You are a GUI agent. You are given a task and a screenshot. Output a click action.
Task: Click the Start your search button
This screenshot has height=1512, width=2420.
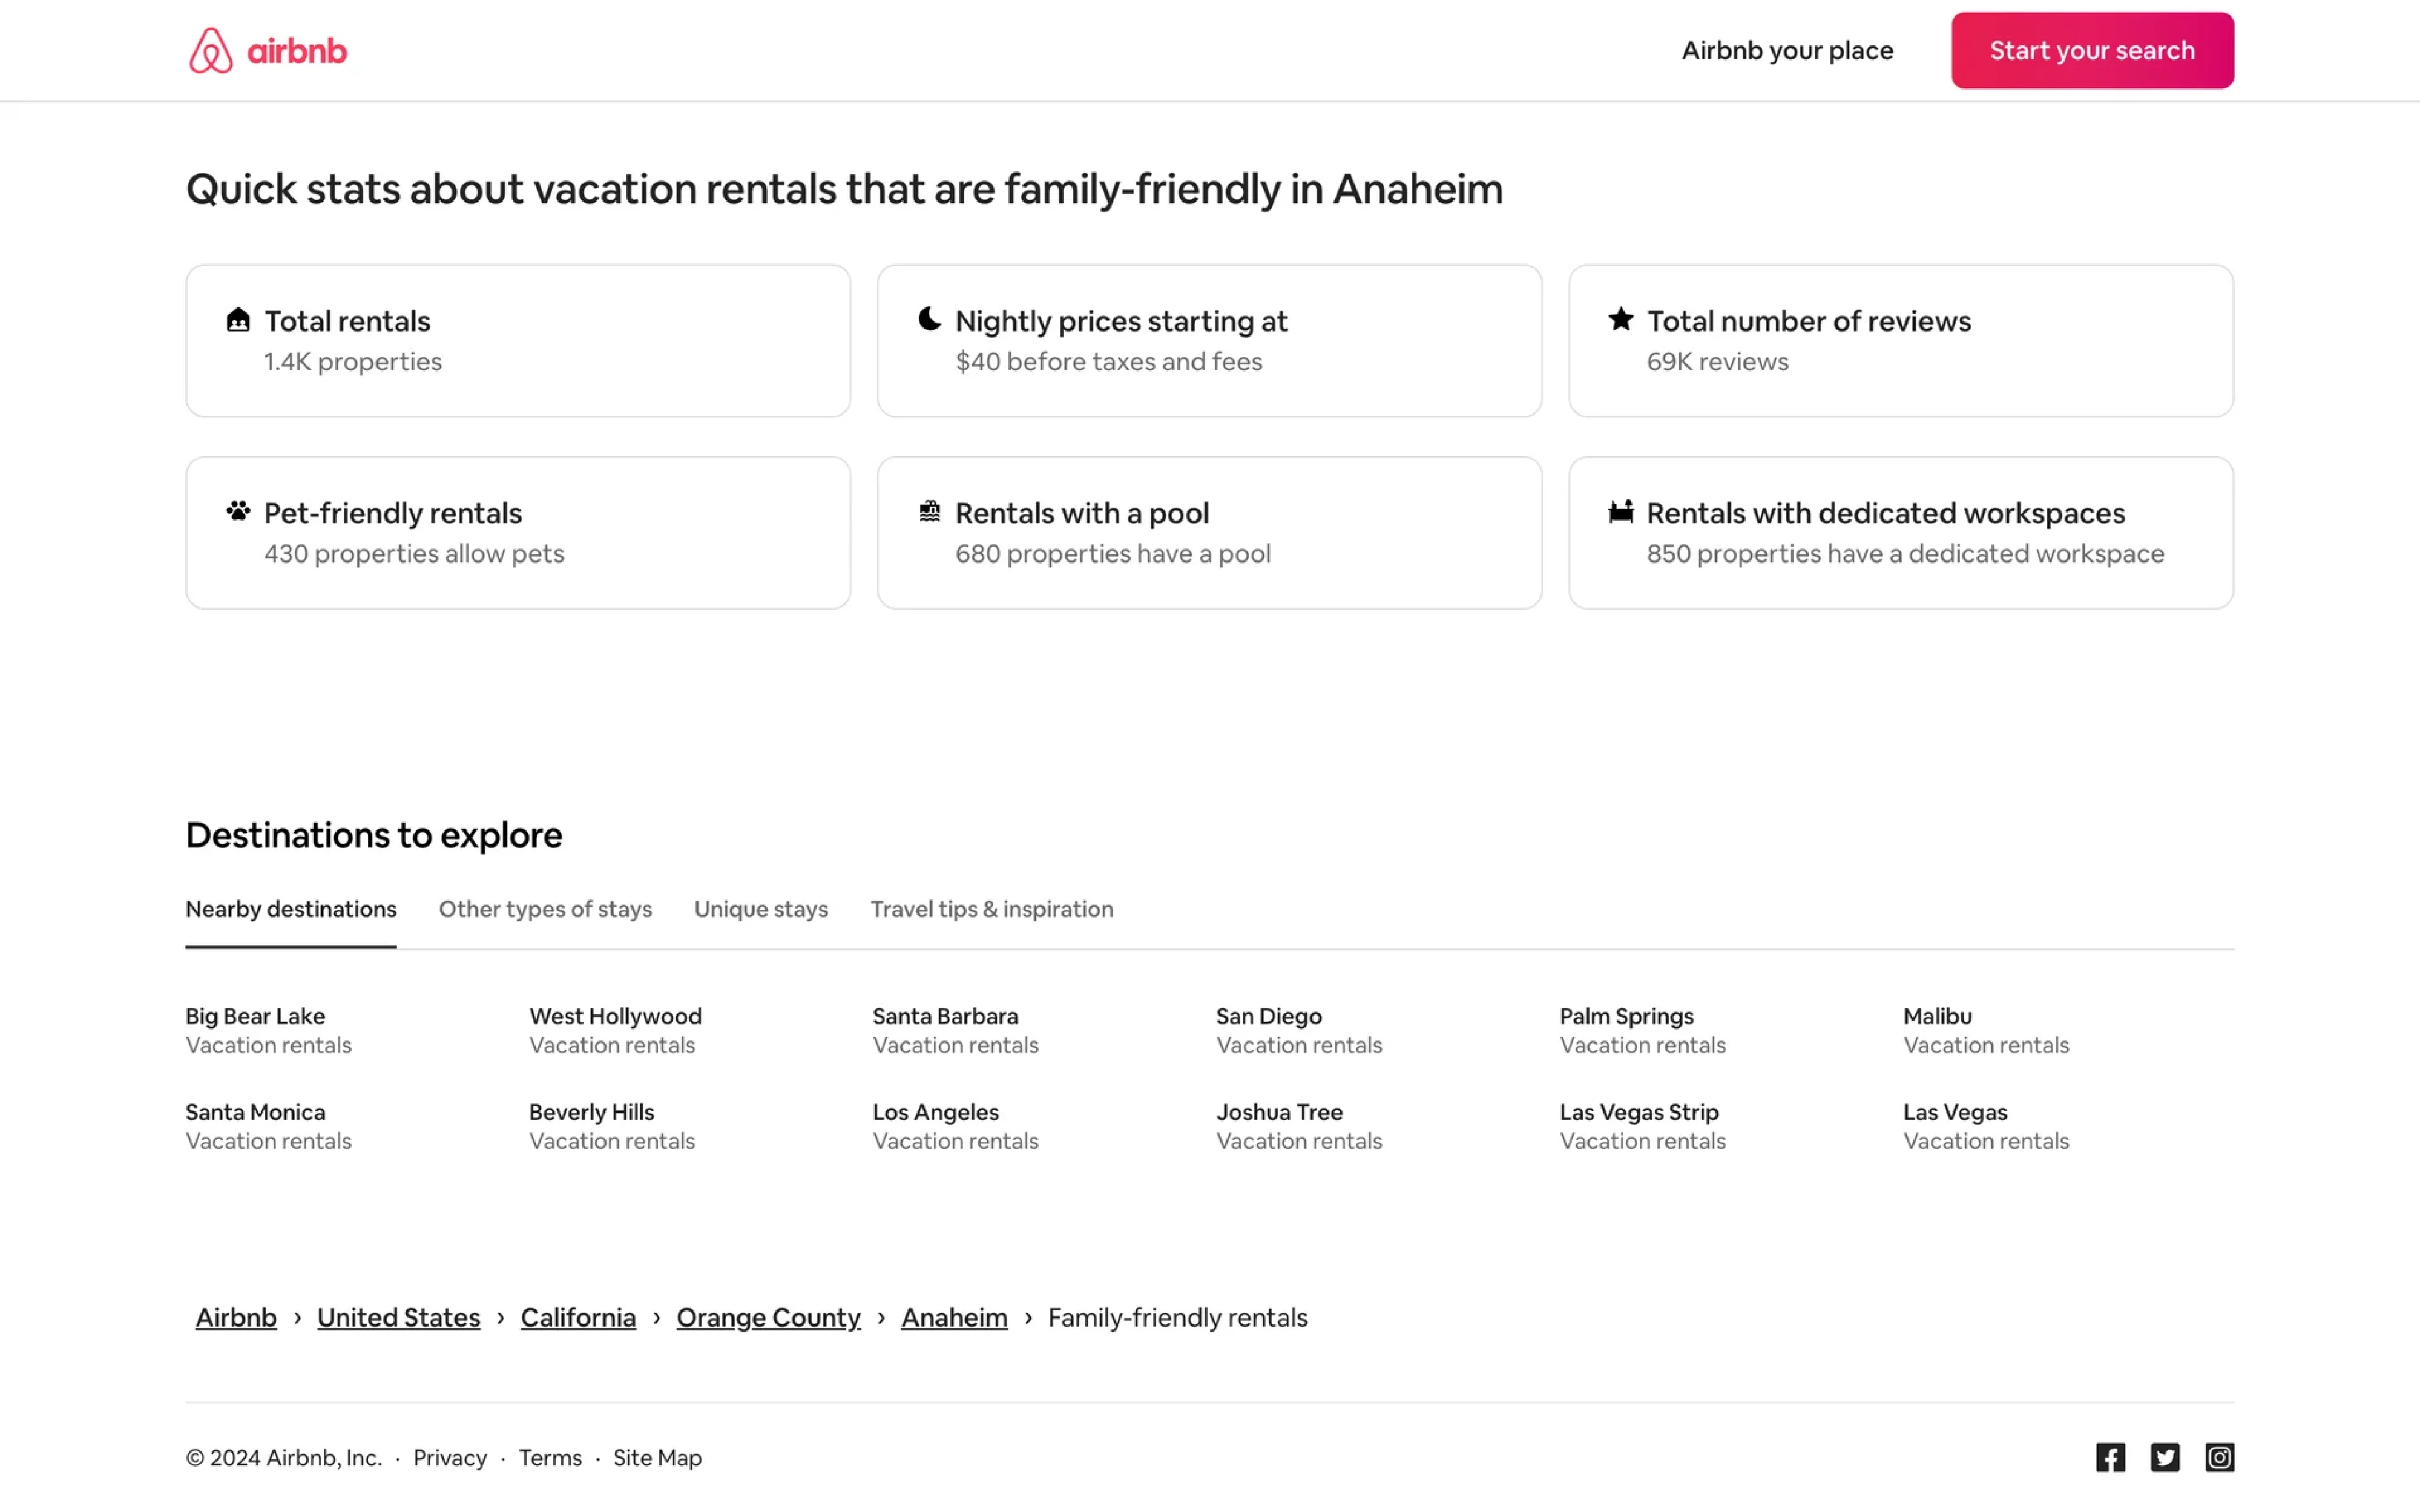pos(2091,49)
